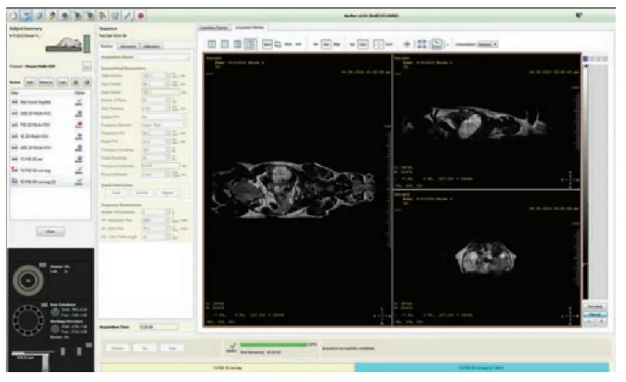The image size is (626, 382).
Task: Open the protocol browse button beside the protocol name
Action: click(87, 66)
